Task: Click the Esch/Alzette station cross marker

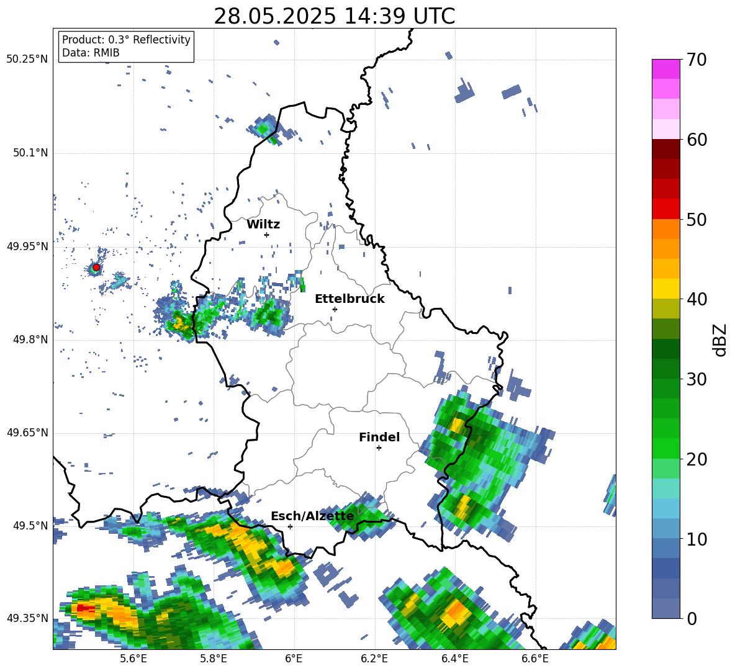Action: tap(290, 526)
